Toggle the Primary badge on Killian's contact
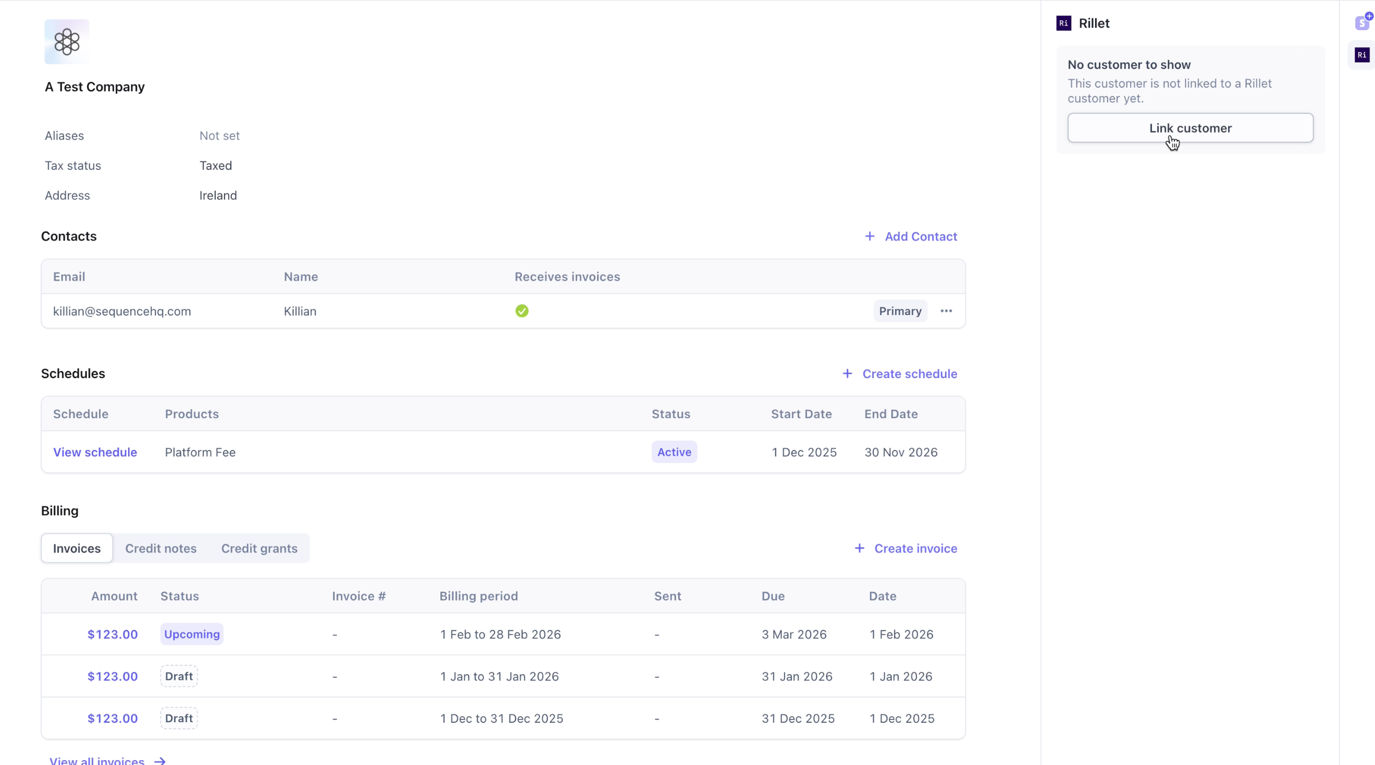The image size is (1375, 765). pyautogui.click(x=900, y=311)
